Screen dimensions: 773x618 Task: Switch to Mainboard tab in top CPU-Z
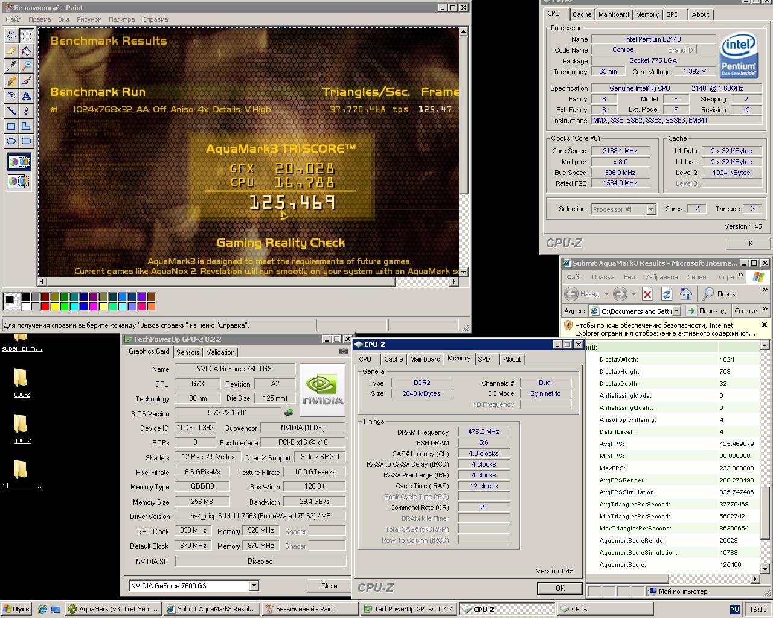(x=614, y=14)
